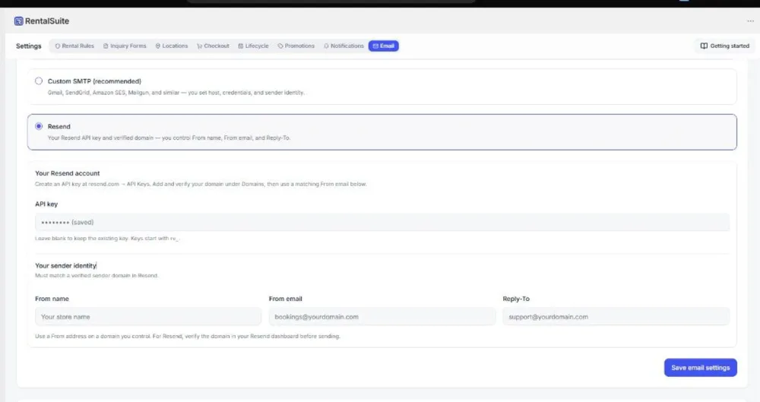The image size is (760, 402).
Task: Save email settings
Action: pos(701,368)
